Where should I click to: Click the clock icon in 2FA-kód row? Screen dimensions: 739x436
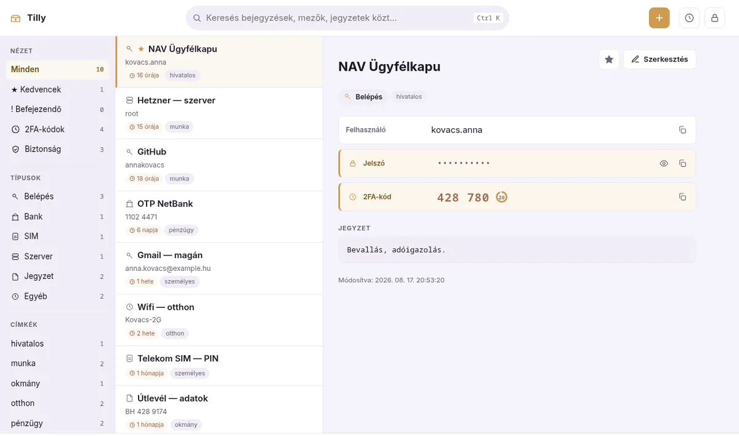point(353,197)
